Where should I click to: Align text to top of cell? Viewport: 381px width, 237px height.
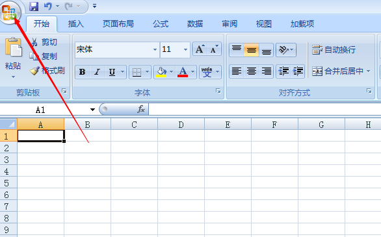click(237, 50)
